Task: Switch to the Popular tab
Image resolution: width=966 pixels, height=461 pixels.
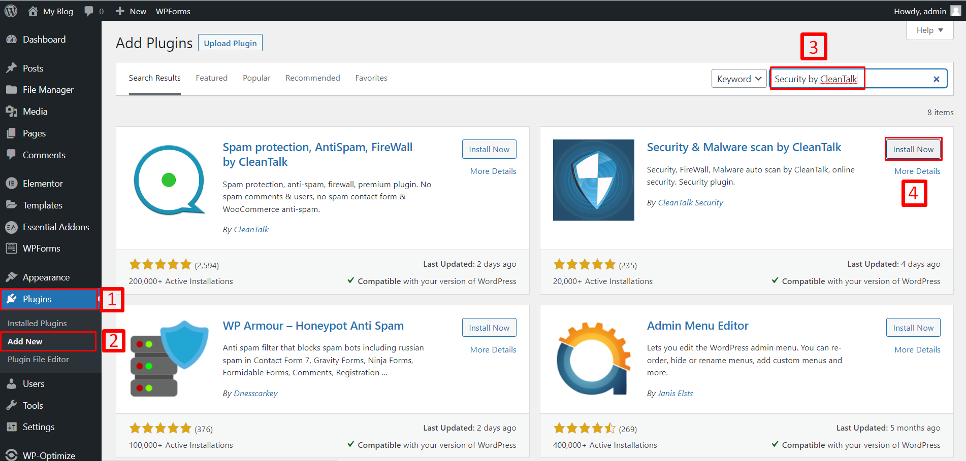Action: coord(256,78)
